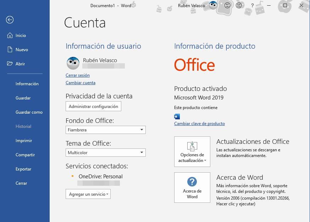Close the Word window
Image resolution: width=310 pixels, height=222 pixels.
[301, 5]
